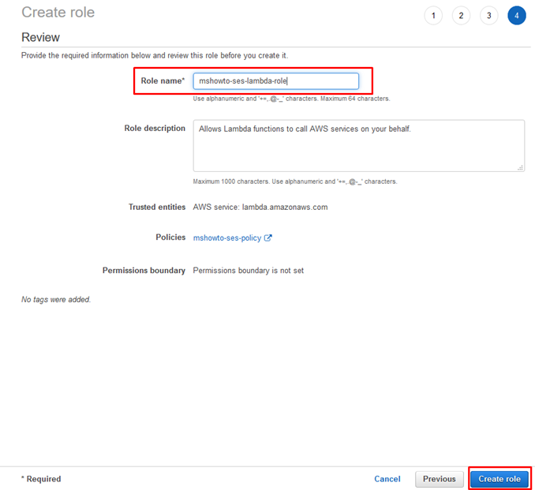The height and width of the screenshot is (490, 535).
Task: Click the Permissions boundary label
Action: pyautogui.click(x=144, y=271)
